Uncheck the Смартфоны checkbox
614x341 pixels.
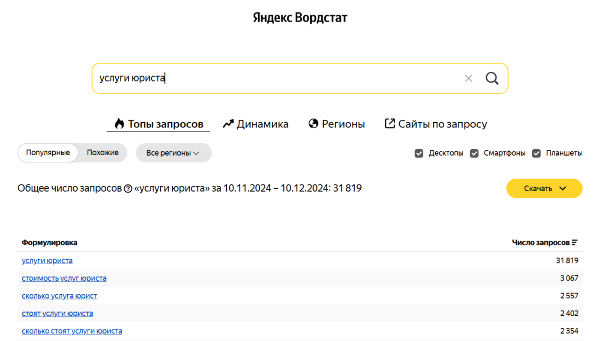pos(474,153)
